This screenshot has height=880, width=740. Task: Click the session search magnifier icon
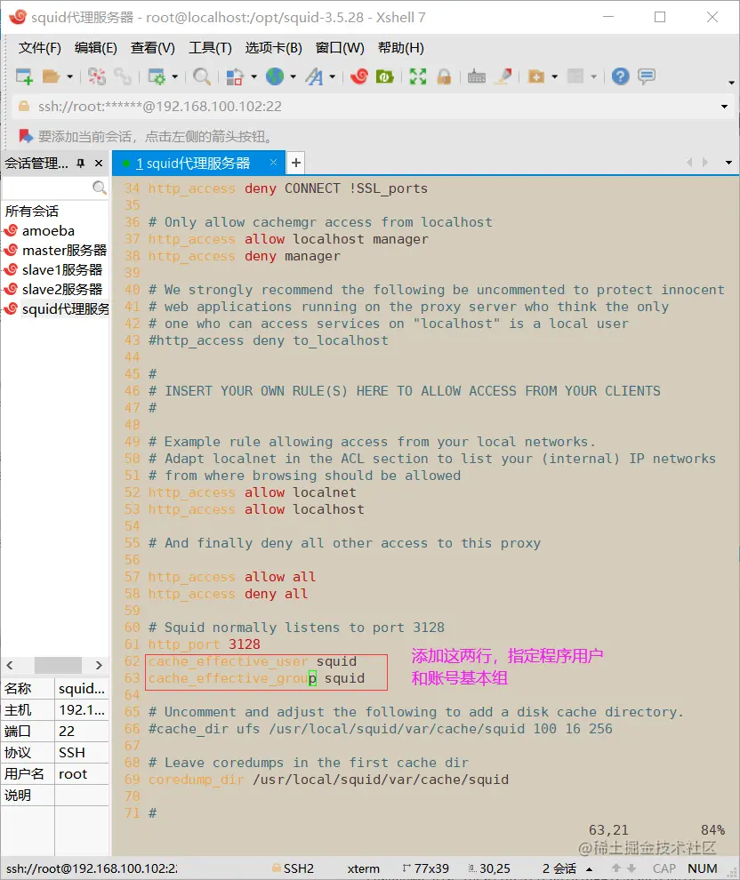100,187
